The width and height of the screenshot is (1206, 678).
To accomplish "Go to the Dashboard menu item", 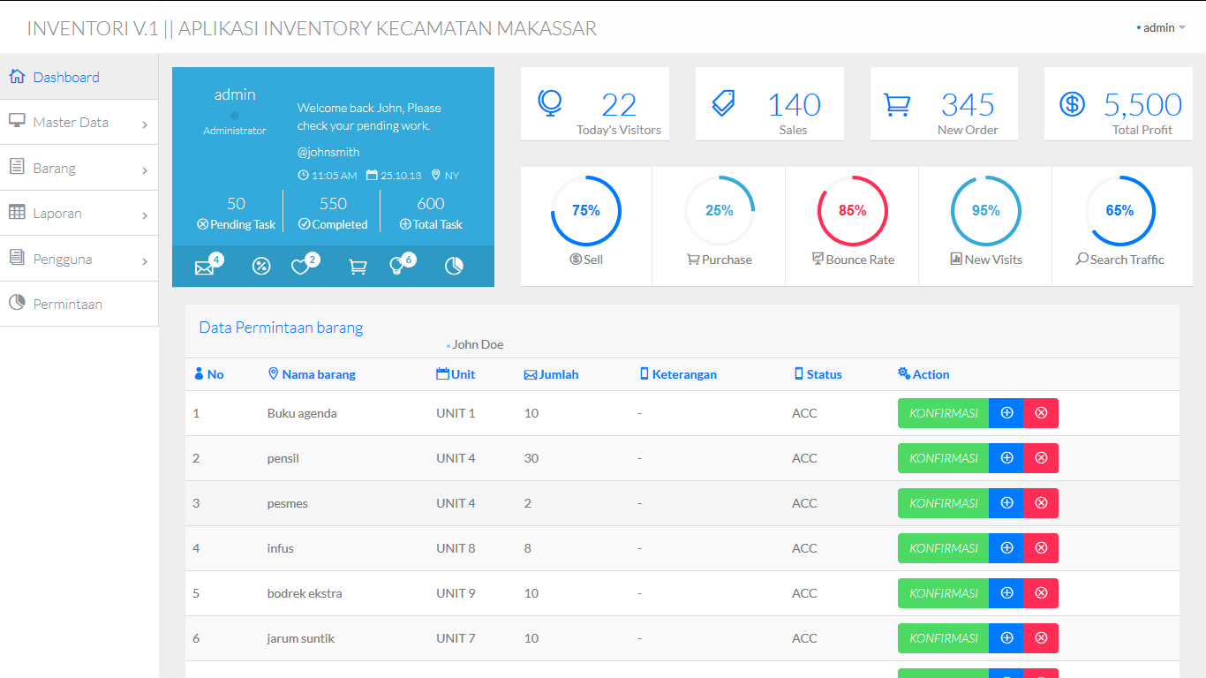I will [66, 78].
